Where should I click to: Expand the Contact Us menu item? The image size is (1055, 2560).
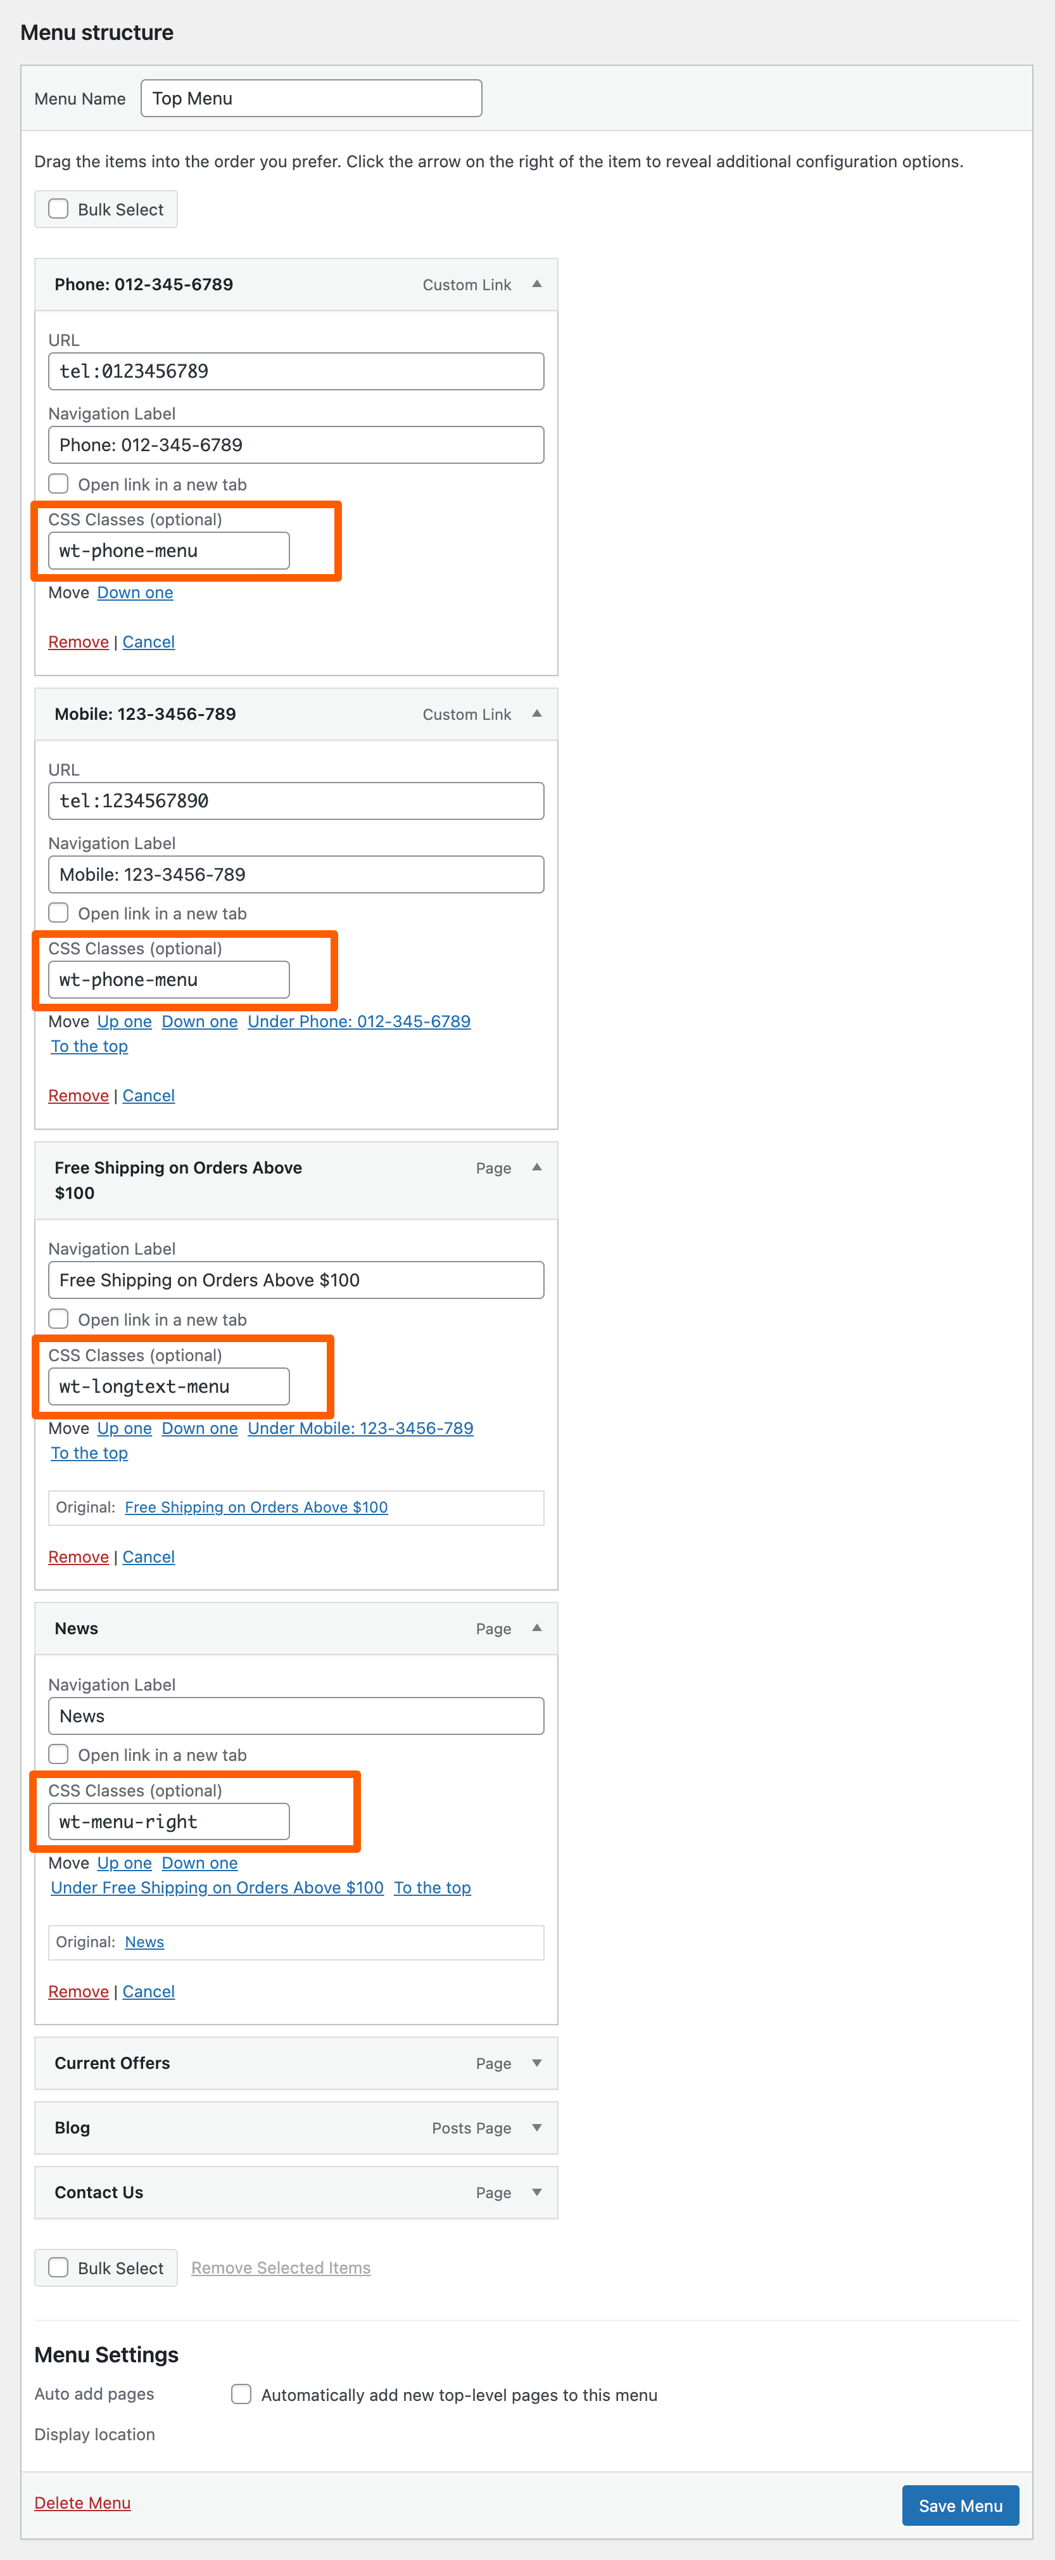(536, 2192)
